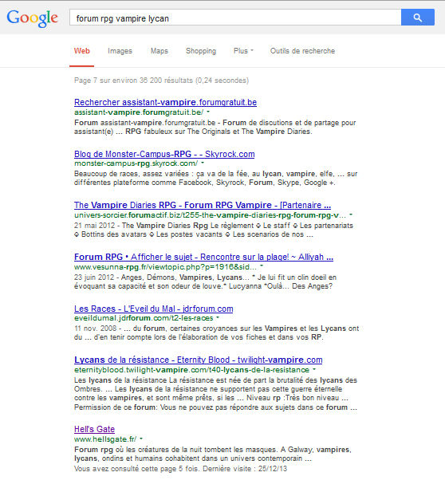The width and height of the screenshot is (445, 484).
Task: Click the snippet date '23 juin 2012'
Action: point(94,277)
